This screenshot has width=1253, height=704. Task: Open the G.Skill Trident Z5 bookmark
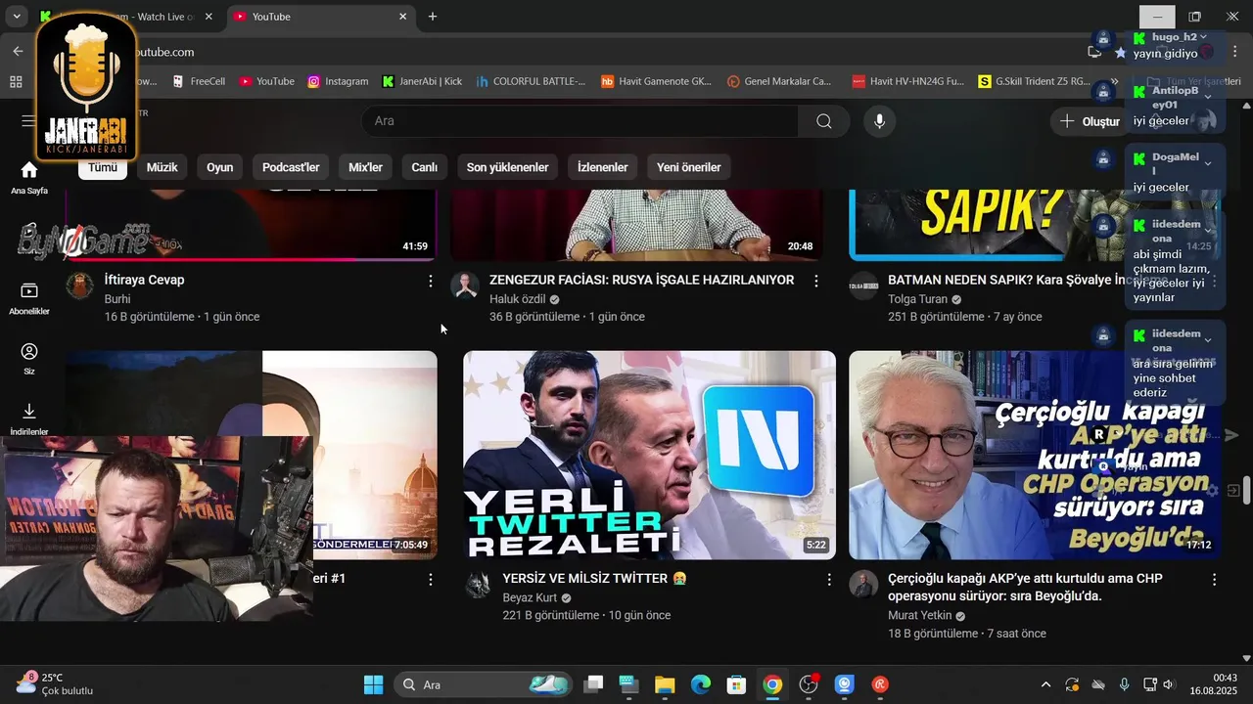point(1035,82)
